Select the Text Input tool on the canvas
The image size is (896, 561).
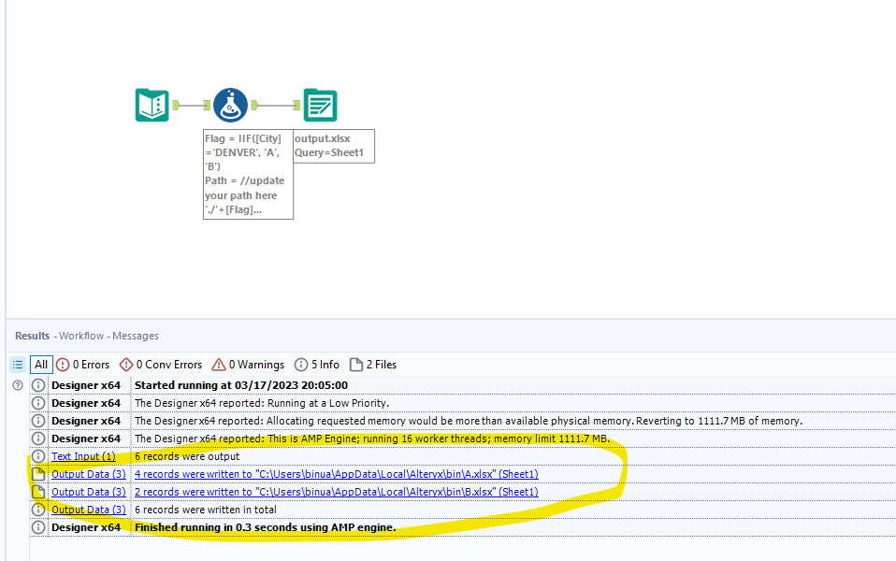click(x=151, y=105)
